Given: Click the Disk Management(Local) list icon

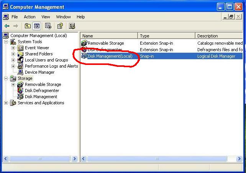Looking at the screenshot, I should [x=84, y=56].
